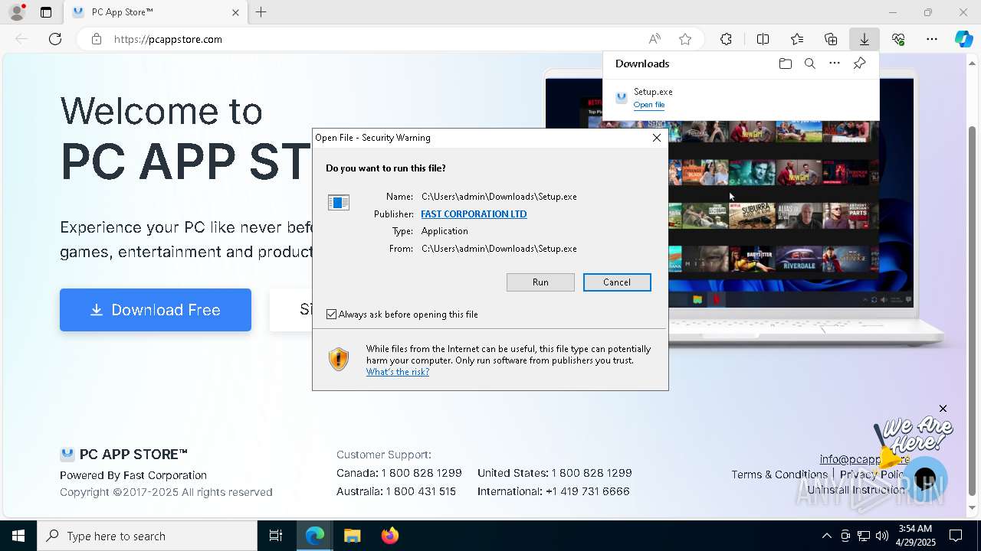Open Read aloud icon in address bar
The width and height of the screenshot is (981, 551).
(655, 39)
